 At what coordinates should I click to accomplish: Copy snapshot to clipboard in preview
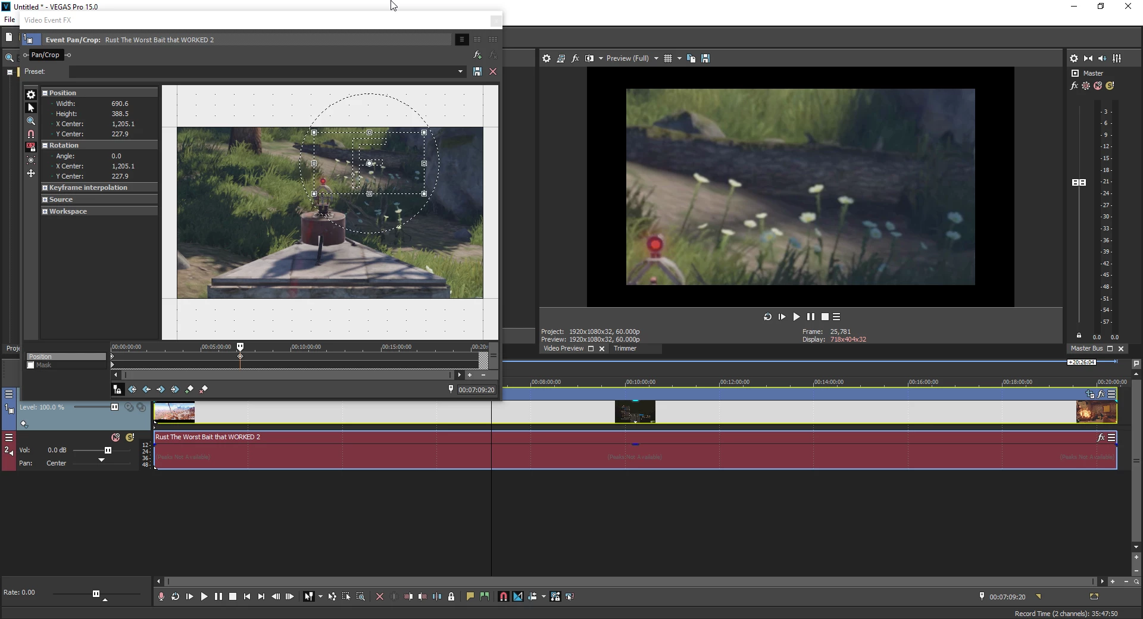coord(691,58)
